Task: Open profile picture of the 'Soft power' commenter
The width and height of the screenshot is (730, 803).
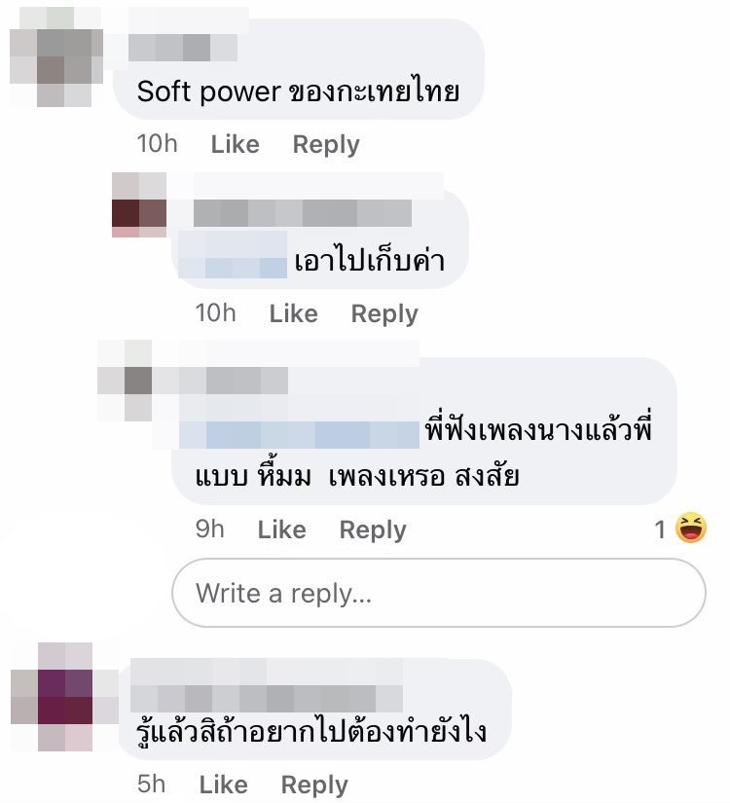Action: (56, 57)
